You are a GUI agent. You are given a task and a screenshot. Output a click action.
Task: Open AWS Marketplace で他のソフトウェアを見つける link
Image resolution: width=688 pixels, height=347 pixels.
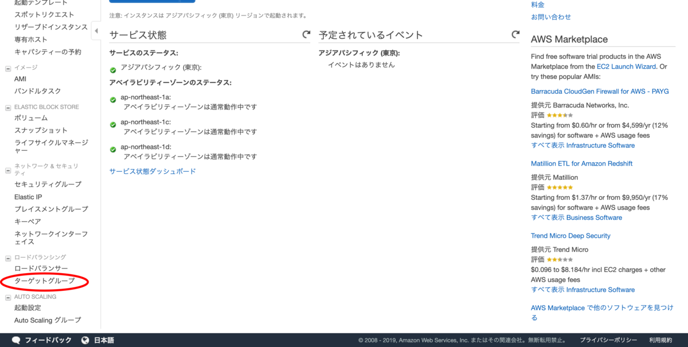[602, 313]
